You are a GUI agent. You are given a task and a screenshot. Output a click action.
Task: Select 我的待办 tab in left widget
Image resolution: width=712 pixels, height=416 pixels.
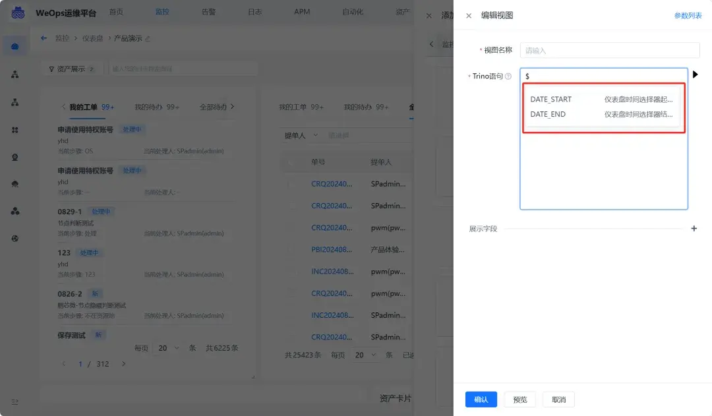click(x=157, y=107)
